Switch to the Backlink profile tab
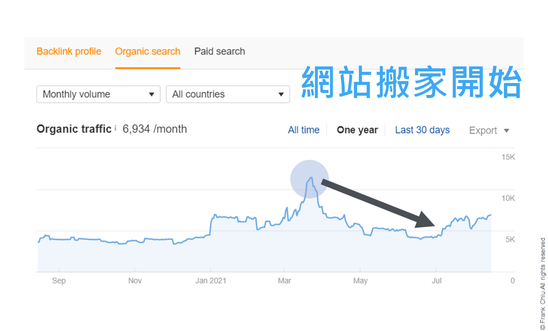This screenshot has height=331, width=548. coord(69,51)
